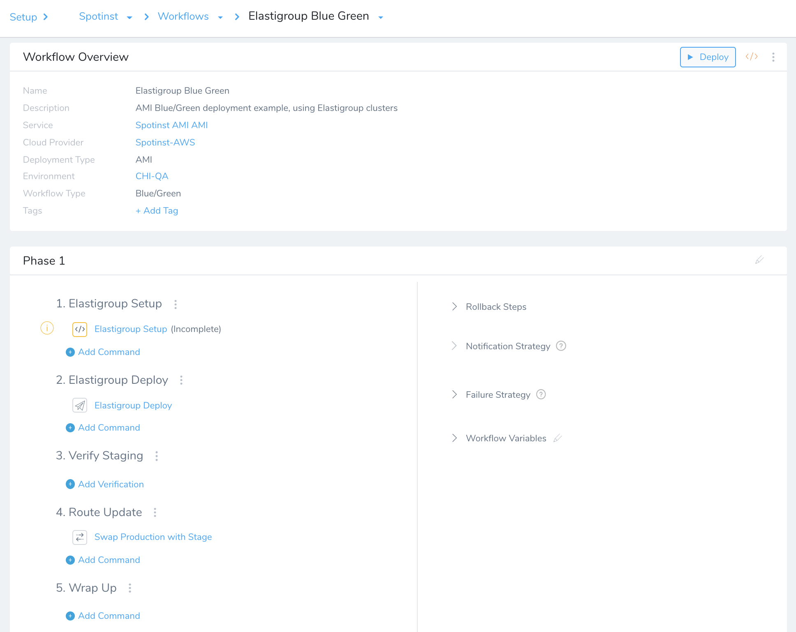This screenshot has width=796, height=632.
Task: Click the Failure Strategy help icon
Action: [541, 394]
